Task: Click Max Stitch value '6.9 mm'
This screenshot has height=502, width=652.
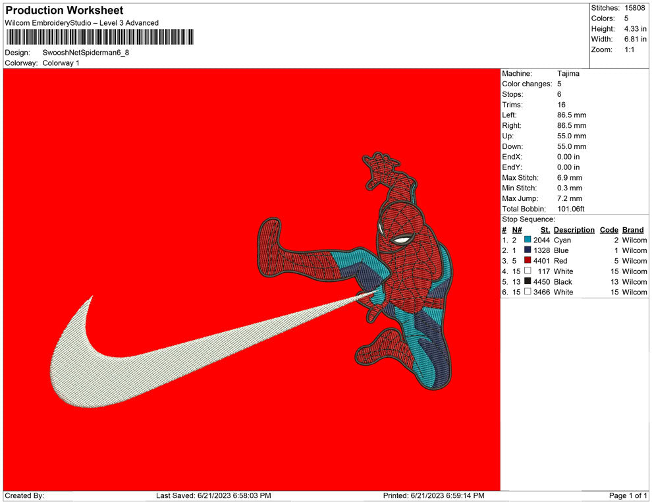Action: coord(570,177)
